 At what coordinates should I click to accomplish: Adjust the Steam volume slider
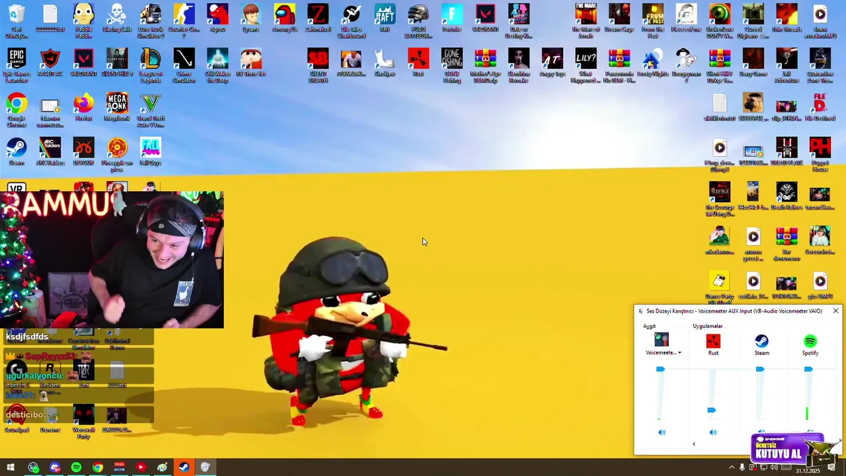(x=760, y=370)
